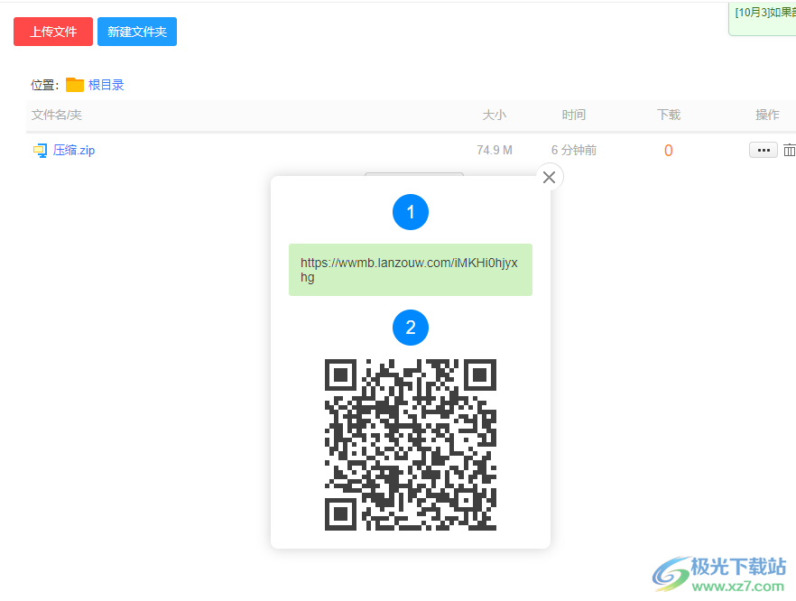Open the 根目录 root folder link
796x601 pixels.
(x=106, y=85)
